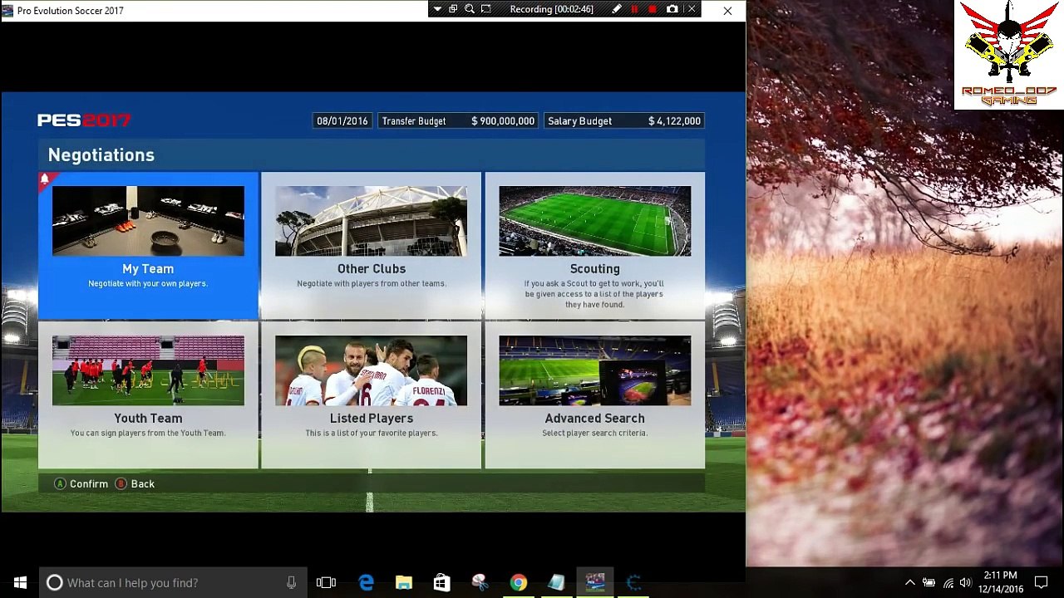
Task: Click the Cortana search box
Action: [174, 583]
